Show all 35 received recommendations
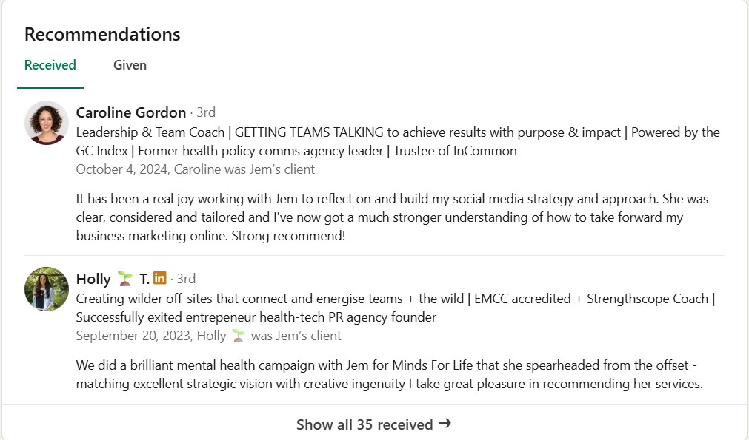The width and height of the screenshot is (749, 440). pyautogui.click(x=374, y=424)
